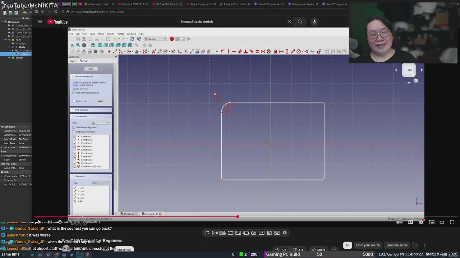The image size is (460, 258).
Task: Apply the perpendicular constraint tool
Action: 245,52
